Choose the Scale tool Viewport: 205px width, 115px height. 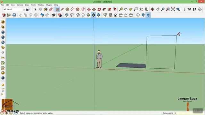pyautogui.click(x=109, y=9)
